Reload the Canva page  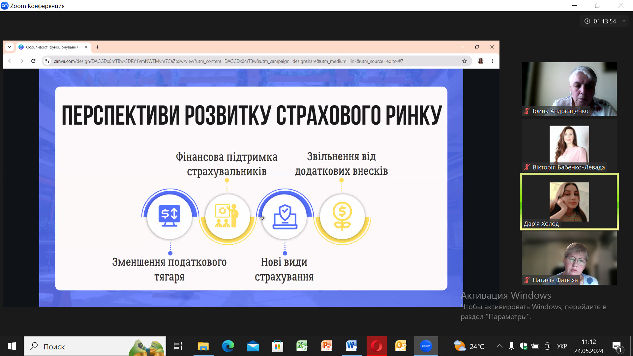click(33, 61)
